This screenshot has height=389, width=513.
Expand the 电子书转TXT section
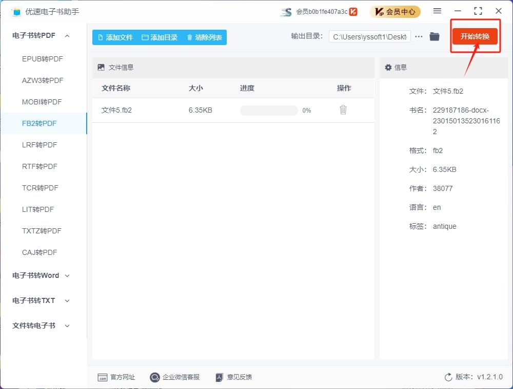tap(67, 300)
